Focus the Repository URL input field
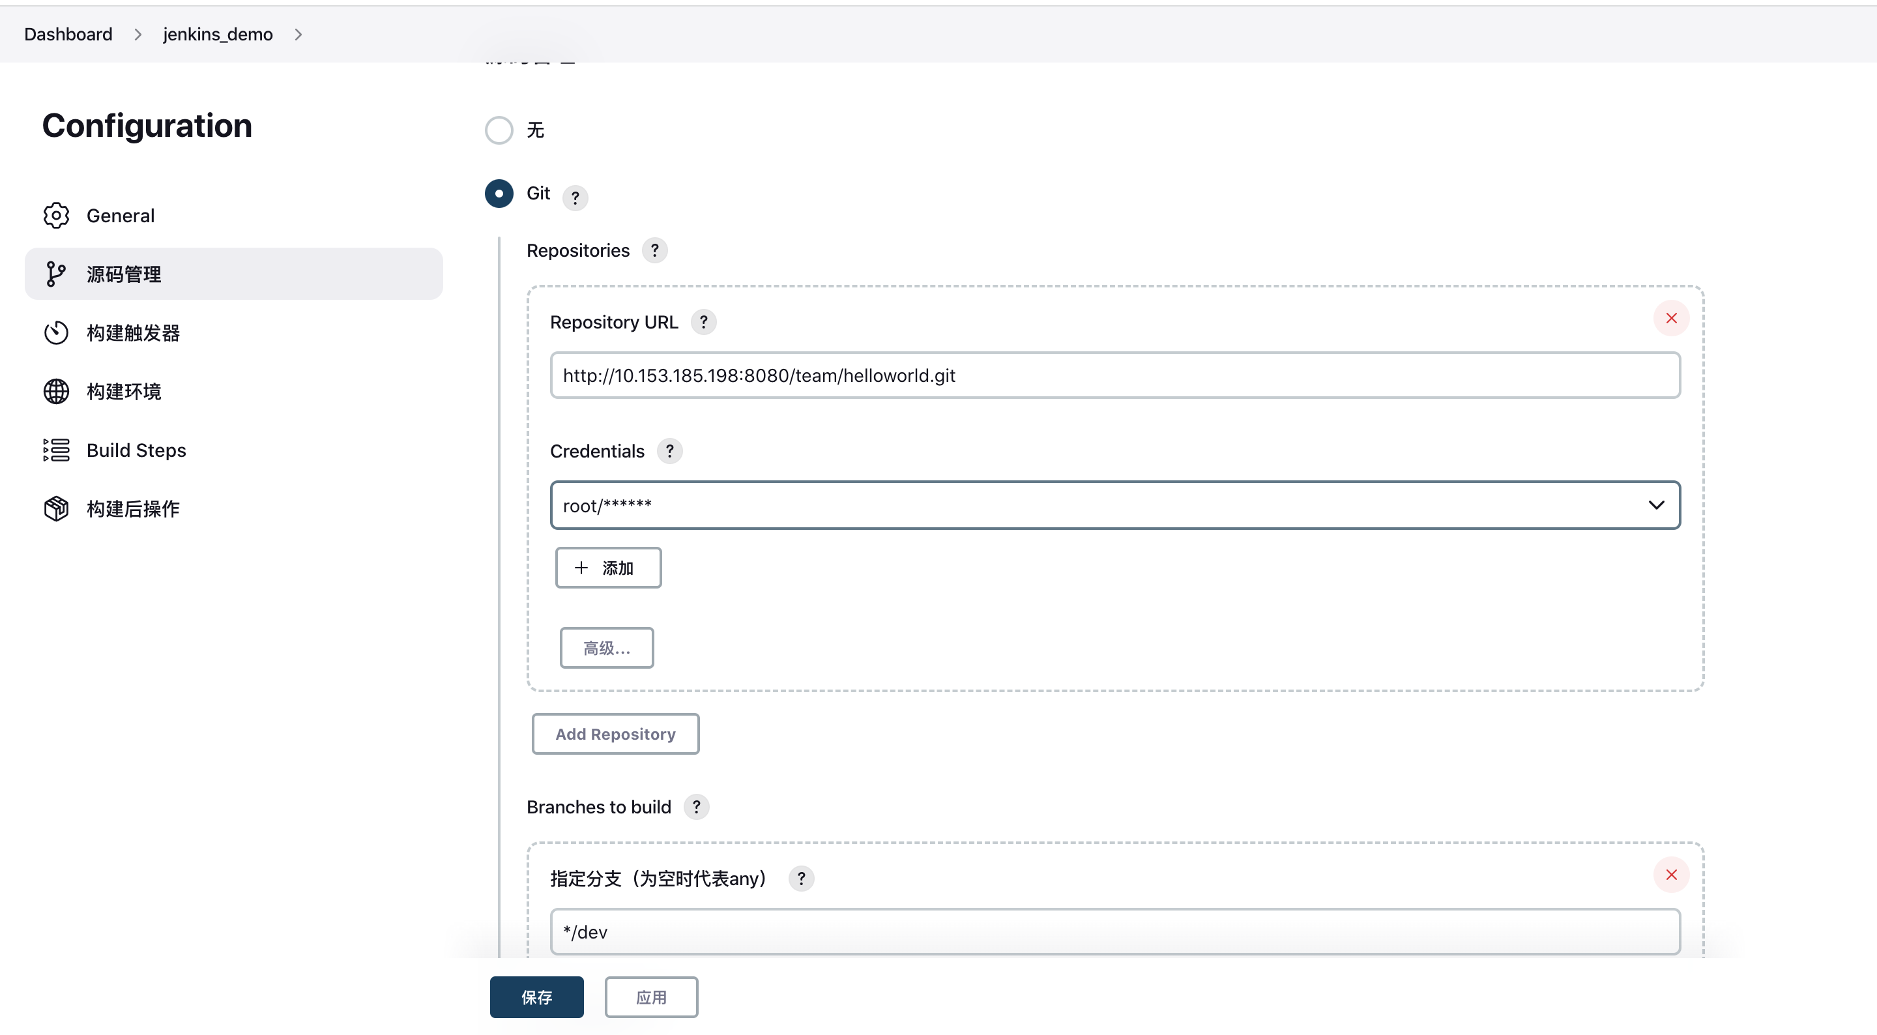 pyautogui.click(x=1116, y=375)
